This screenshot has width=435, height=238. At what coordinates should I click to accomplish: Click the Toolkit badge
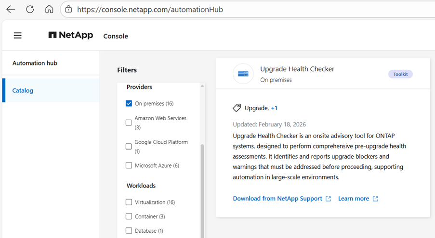click(400, 74)
